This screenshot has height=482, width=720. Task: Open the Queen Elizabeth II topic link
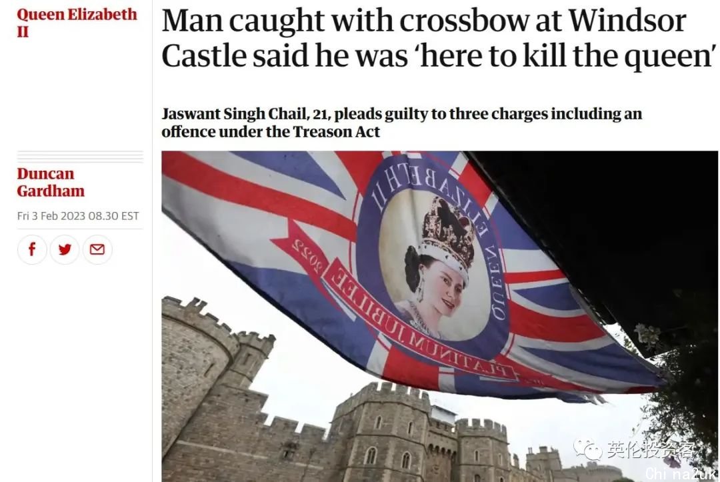click(x=77, y=23)
